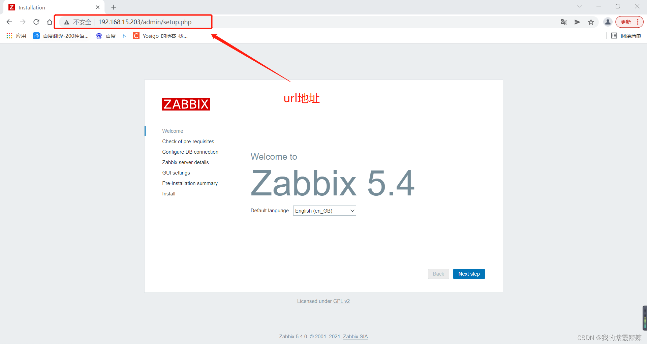Maximize the browser window
The height and width of the screenshot is (344, 647).
click(x=618, y=6)
